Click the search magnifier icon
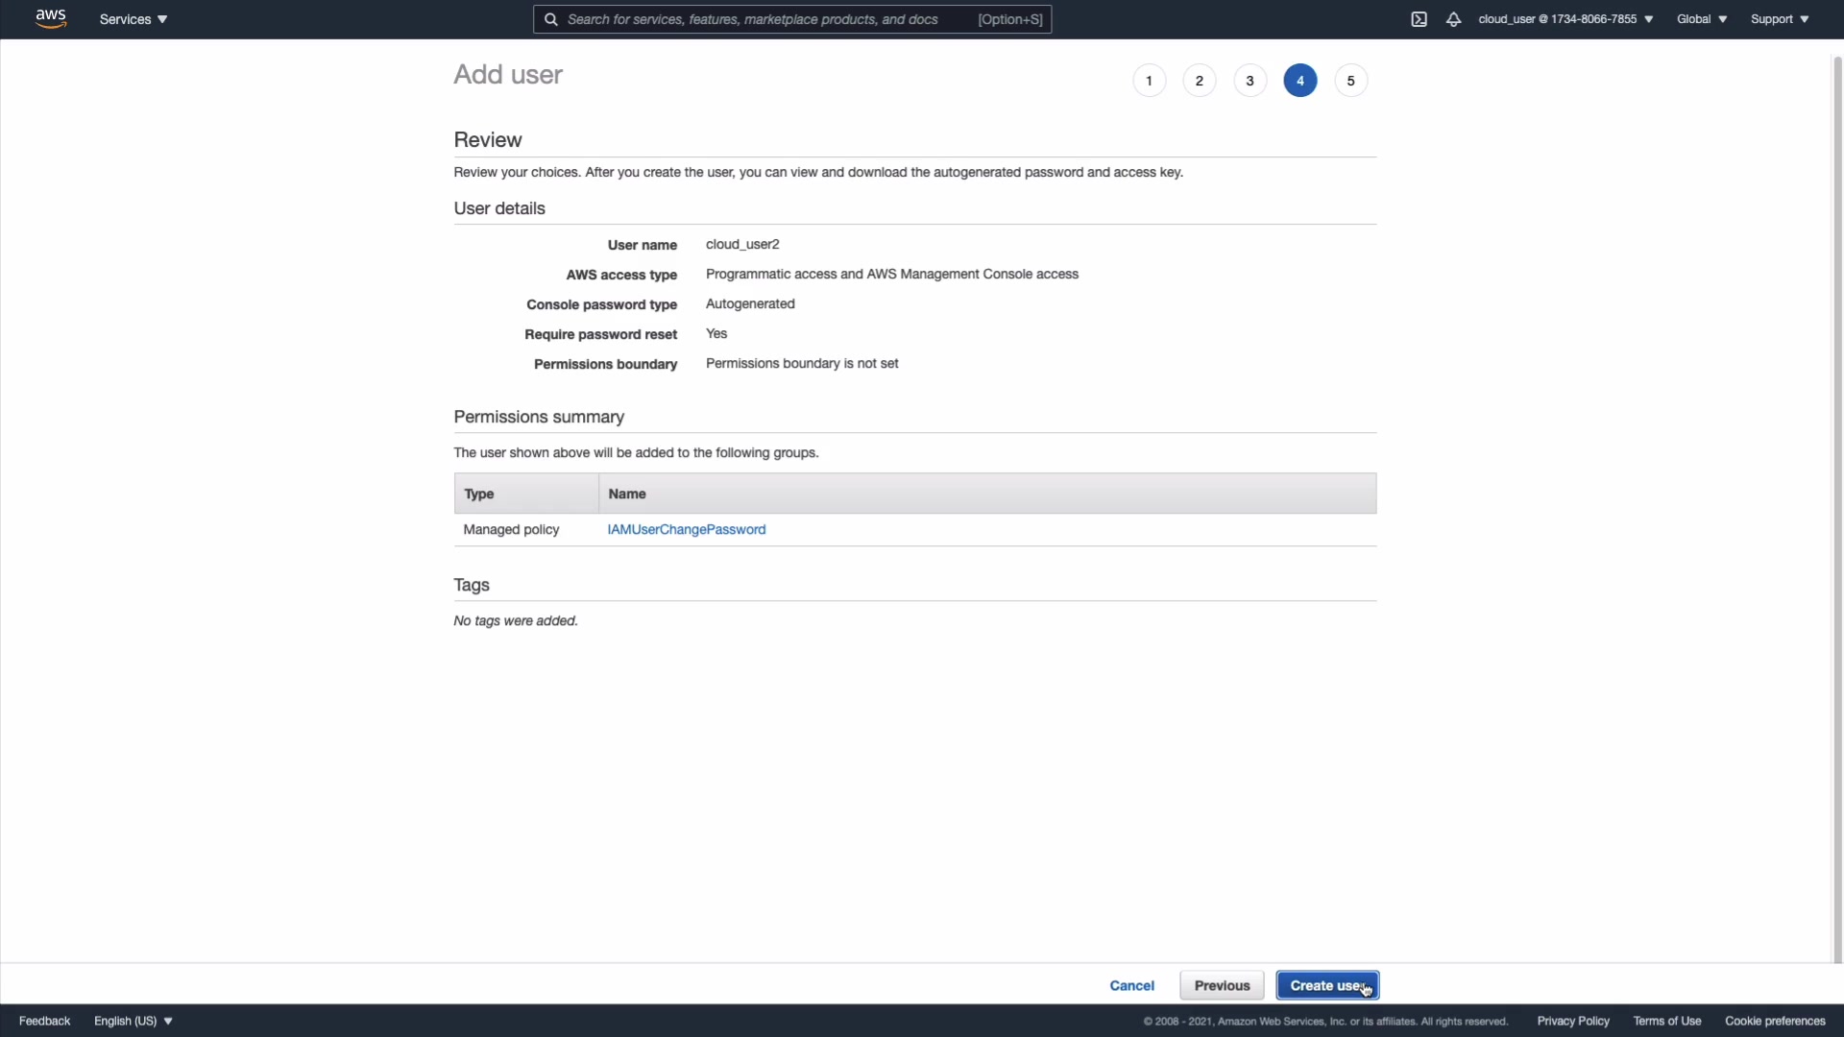Image resolution: width=1844 pixels, height=1037 pixels. pos(551,19)
